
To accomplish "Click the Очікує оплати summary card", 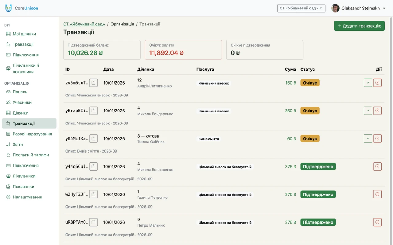I will click(183, 50).
